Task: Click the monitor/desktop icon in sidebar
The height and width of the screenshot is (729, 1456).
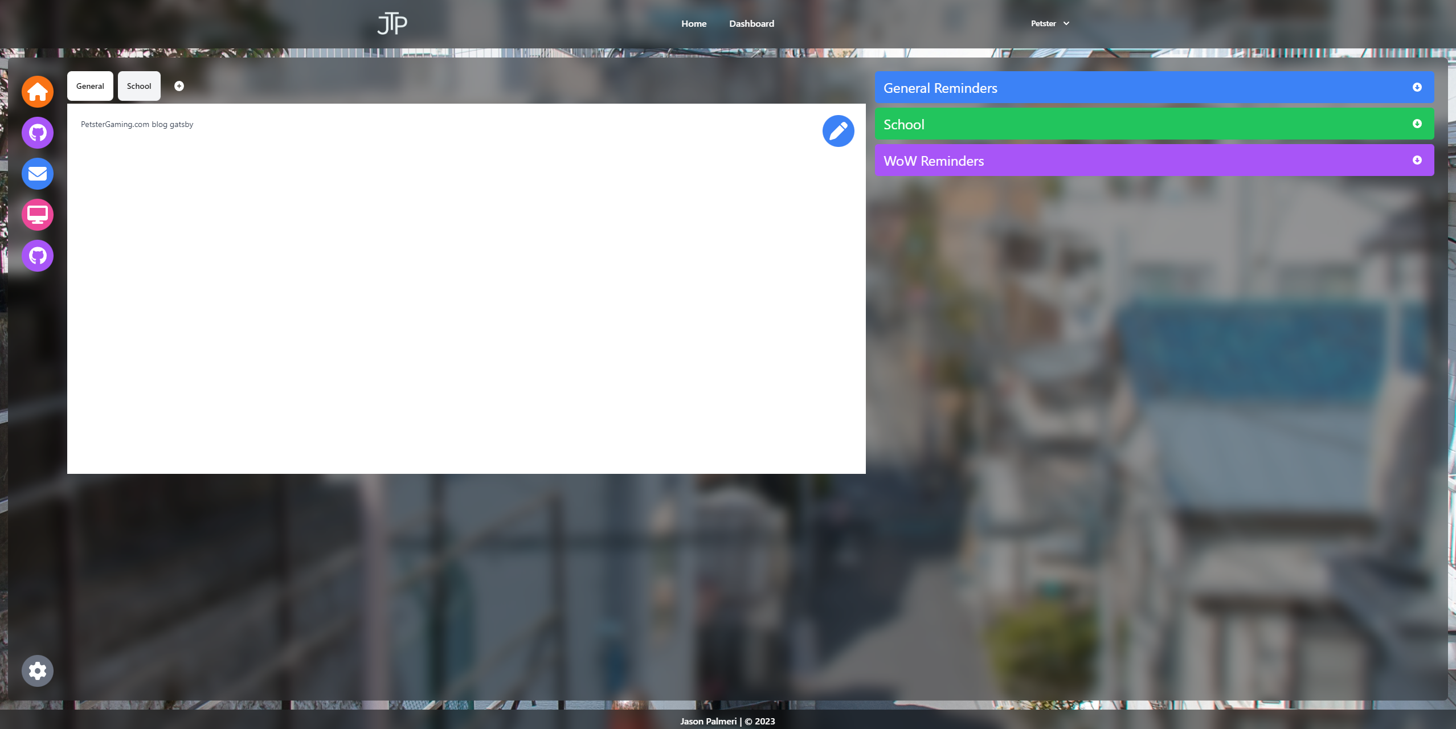Action: (37, 215)
